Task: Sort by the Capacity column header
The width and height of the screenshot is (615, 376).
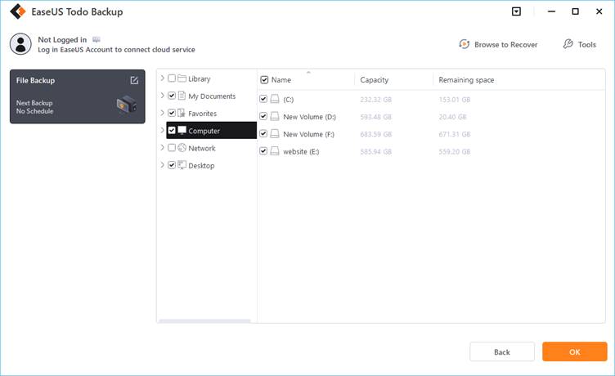Action: (375, 80)
